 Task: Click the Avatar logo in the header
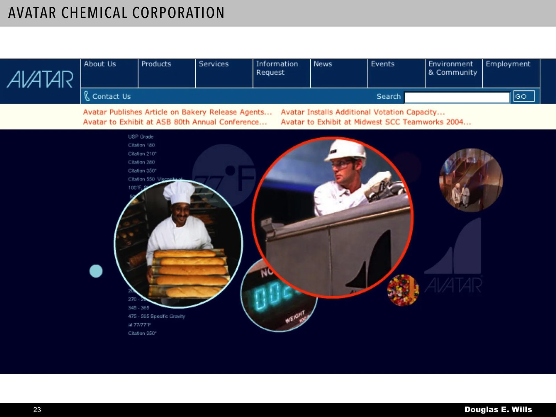[40, 79]
